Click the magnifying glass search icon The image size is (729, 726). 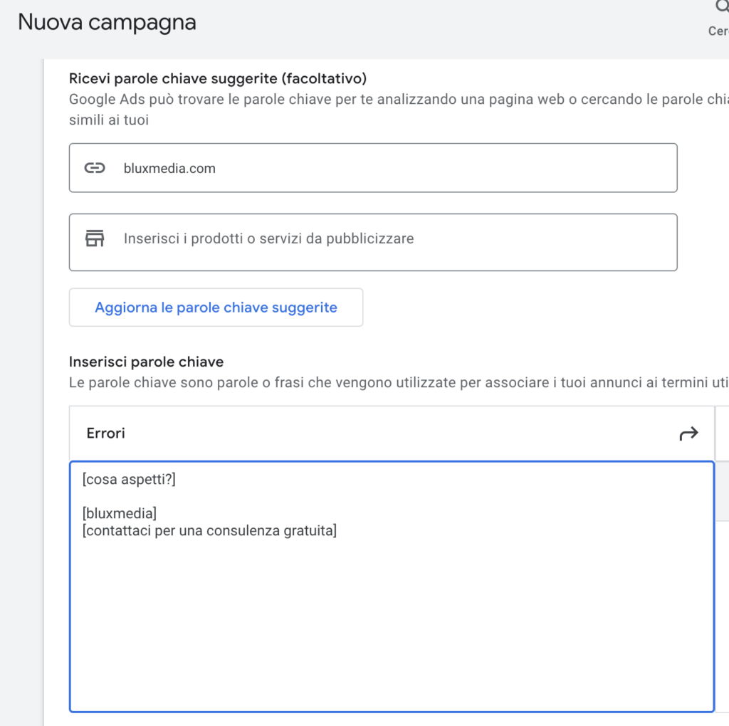722,7
